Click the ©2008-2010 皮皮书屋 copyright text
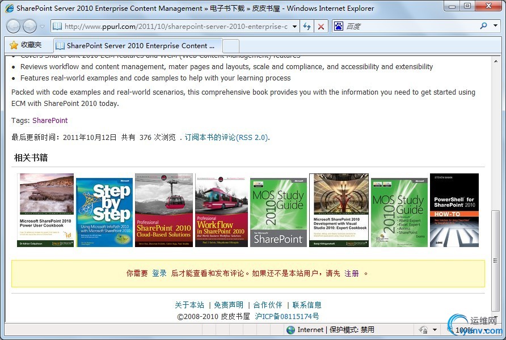The height and width of the screenshot is (340, 506). tap(214, 316)
